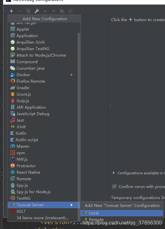Click the JUnit arrows icon
165x229 pixels.
13,127
